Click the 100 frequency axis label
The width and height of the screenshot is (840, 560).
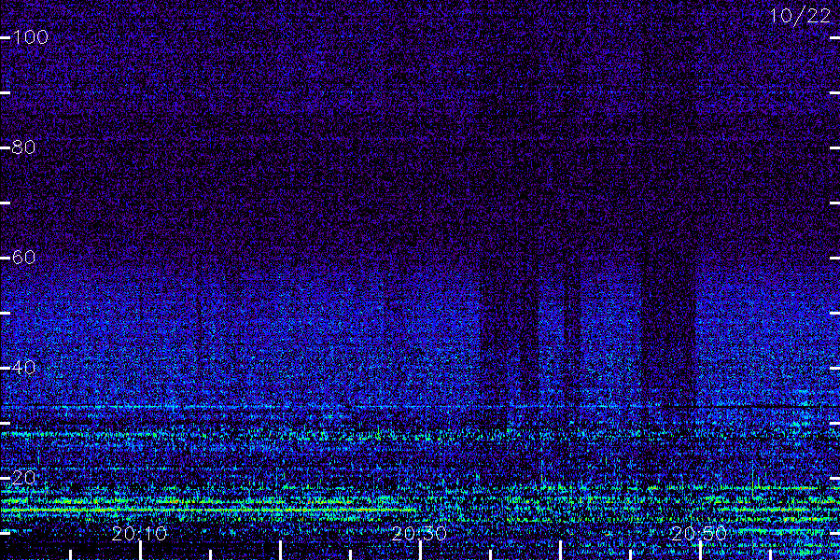[x=30, y=37]
